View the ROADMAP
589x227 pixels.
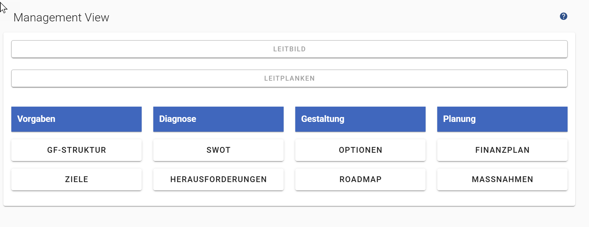[360, 179]
